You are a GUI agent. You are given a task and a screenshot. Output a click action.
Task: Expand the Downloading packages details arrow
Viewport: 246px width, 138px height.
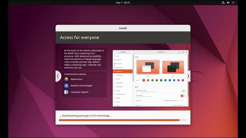tap(61, 116)
